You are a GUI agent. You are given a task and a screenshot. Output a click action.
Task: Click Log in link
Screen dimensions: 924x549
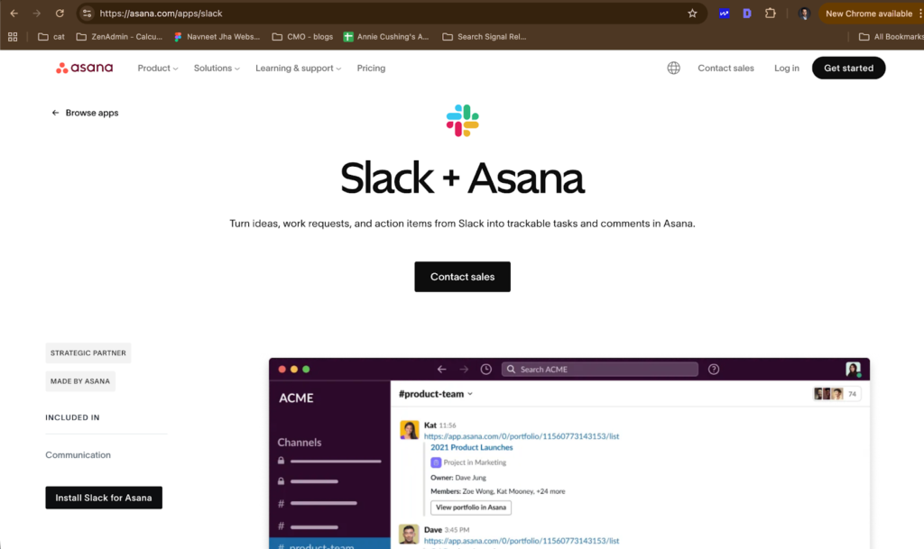pos(786,68)
